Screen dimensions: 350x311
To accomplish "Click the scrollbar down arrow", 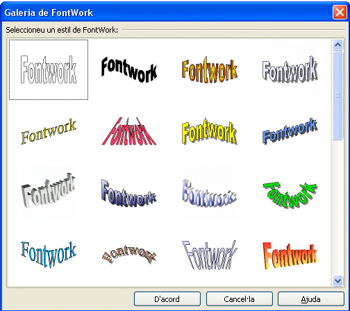I will 338,281.
